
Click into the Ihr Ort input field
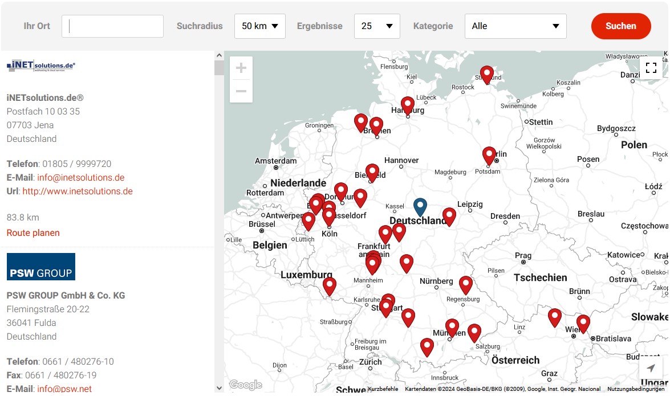(112, 26)
